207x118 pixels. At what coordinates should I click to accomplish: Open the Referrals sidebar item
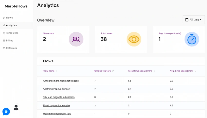point(10,48)
